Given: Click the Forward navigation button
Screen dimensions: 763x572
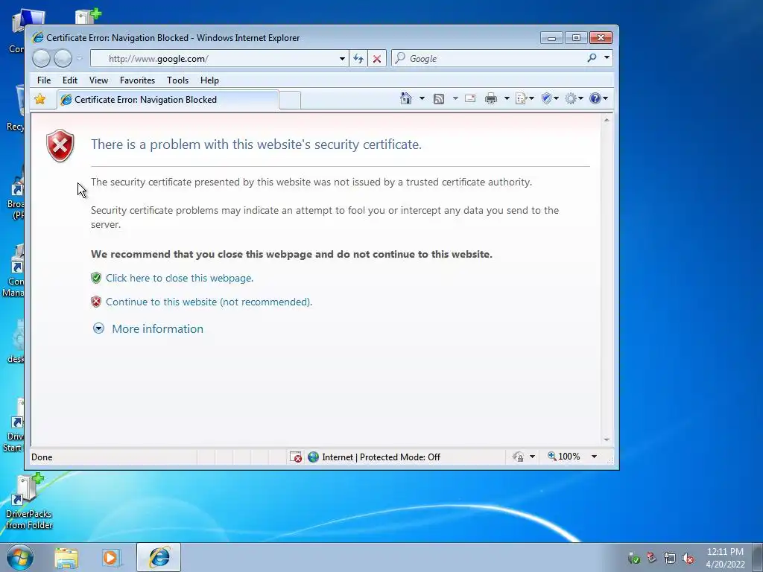Looking at the screenshot, I should (63, 59).
